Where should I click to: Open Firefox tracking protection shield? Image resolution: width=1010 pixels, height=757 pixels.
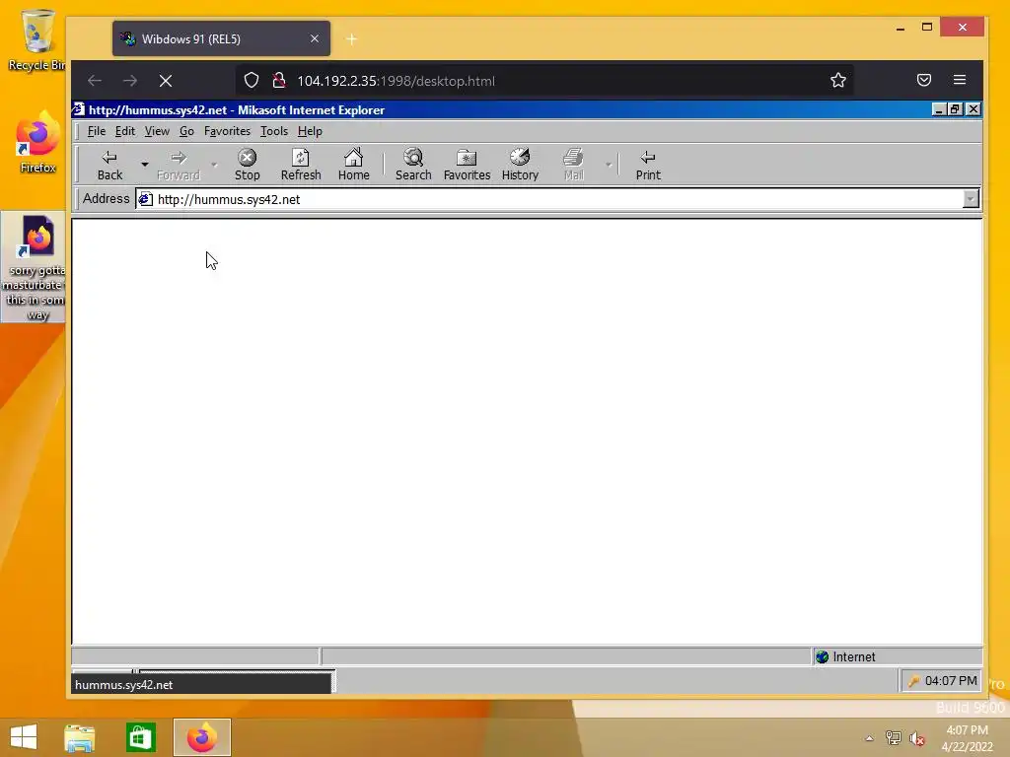pyautogui.click(x=252, y=81)
